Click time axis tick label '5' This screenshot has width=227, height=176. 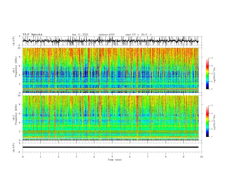coord(112,157)
